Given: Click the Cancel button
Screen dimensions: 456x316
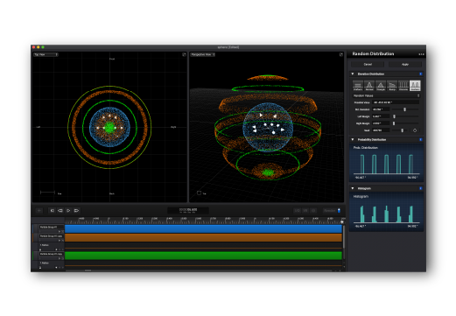Looking at the screenshot, I should point(368,64).
